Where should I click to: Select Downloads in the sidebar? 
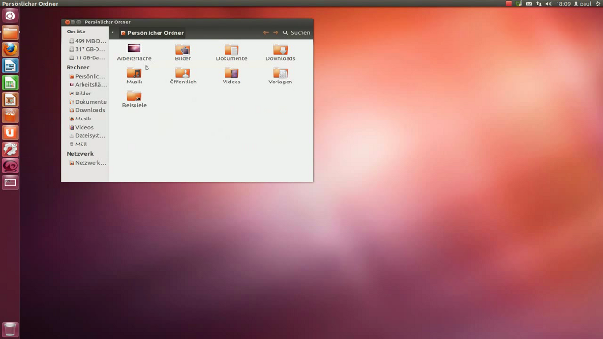coord(87,110)
